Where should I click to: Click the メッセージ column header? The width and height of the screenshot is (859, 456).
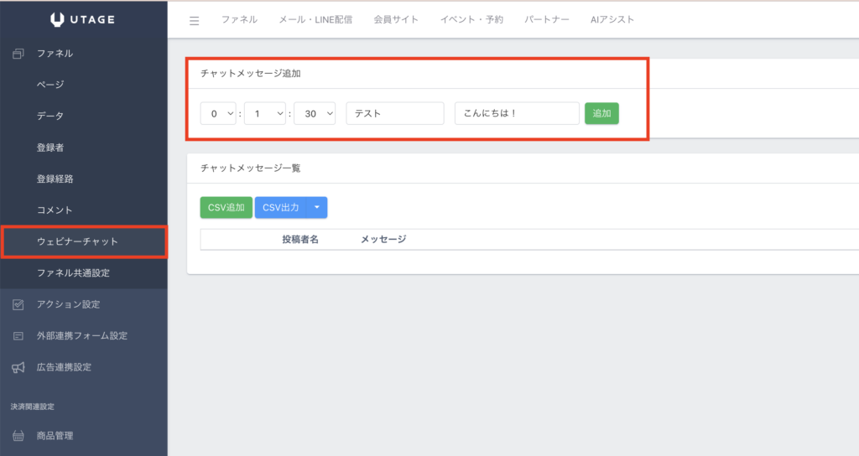[x=383, y=239]
